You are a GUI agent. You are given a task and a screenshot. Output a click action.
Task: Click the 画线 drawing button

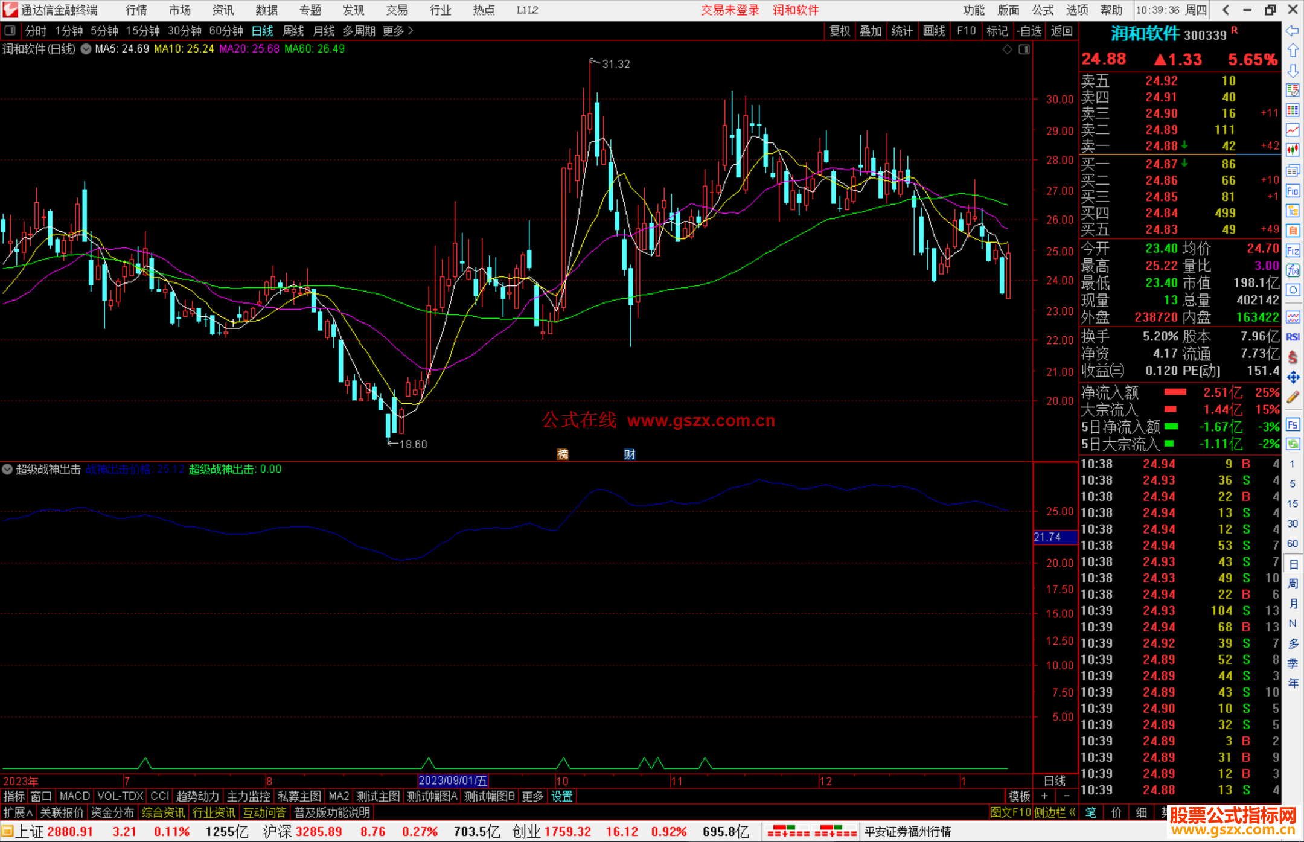933,31
